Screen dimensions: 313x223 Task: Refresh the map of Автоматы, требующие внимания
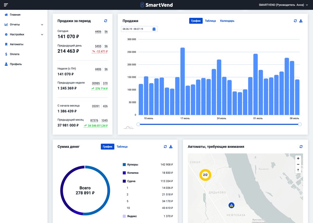(301, 147)
